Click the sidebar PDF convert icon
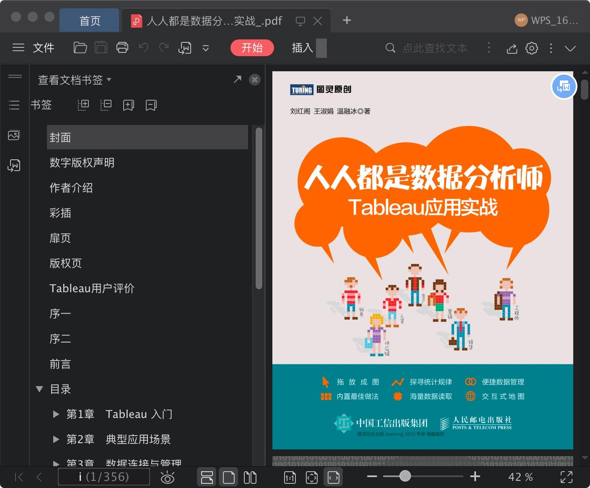This screenshot has width=590, height=488. coord(14,166)
